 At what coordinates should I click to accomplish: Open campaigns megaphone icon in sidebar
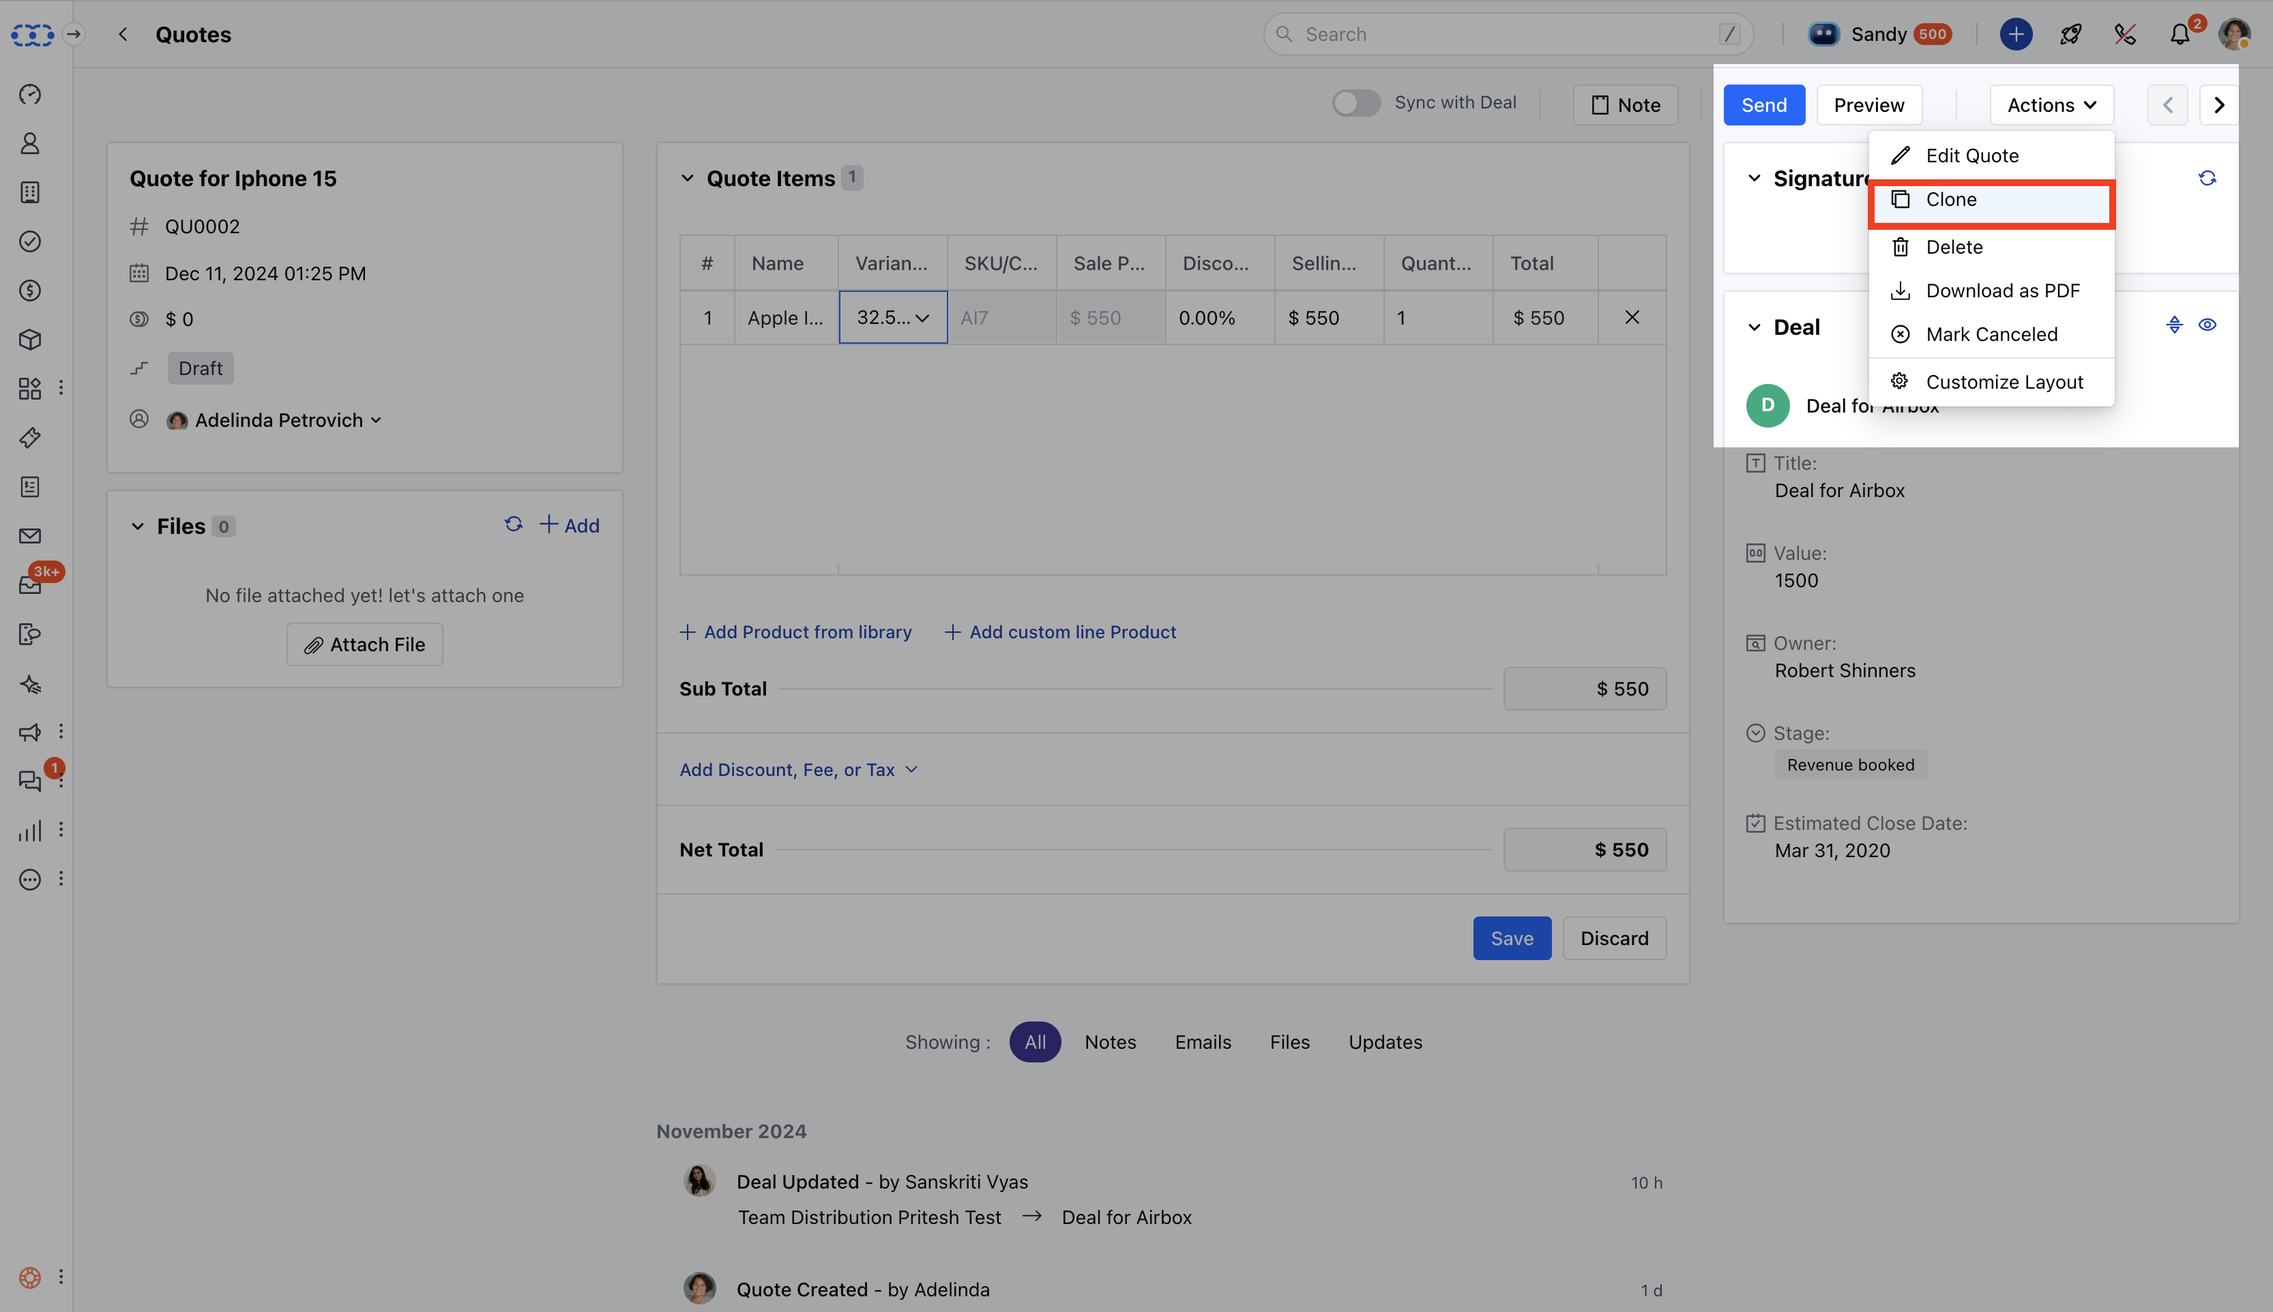(x=30, y=732)
